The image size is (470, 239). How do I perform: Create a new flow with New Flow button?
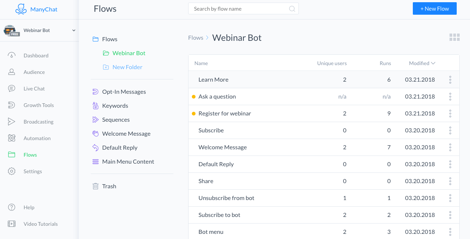435,8
